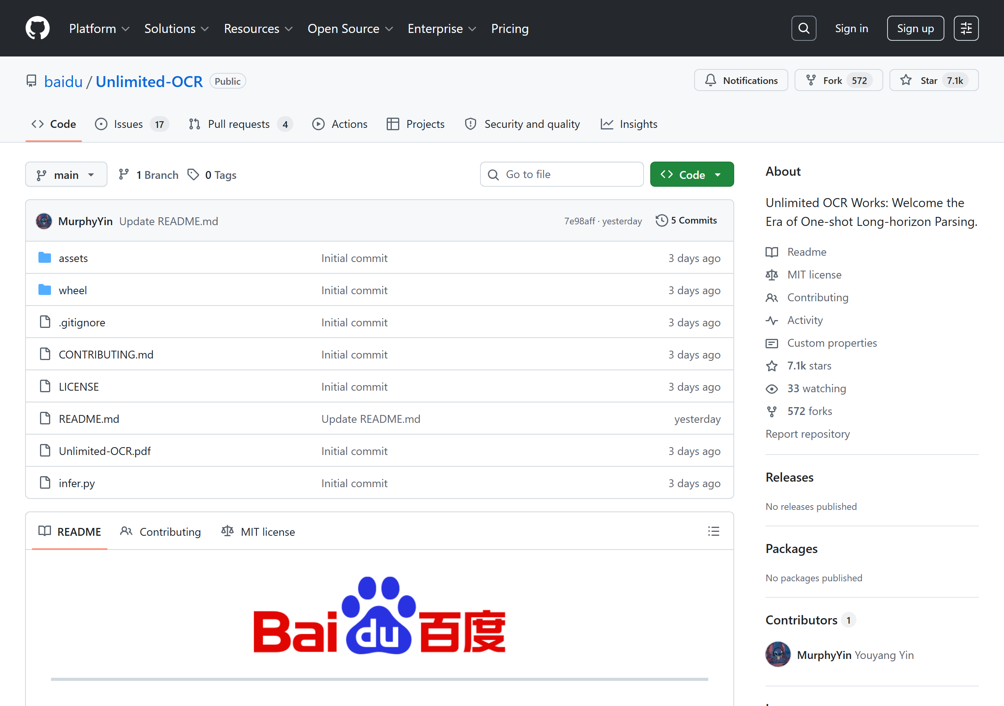Switch to Contributing readme tab
1004x706 pixels.
(160, 531)
